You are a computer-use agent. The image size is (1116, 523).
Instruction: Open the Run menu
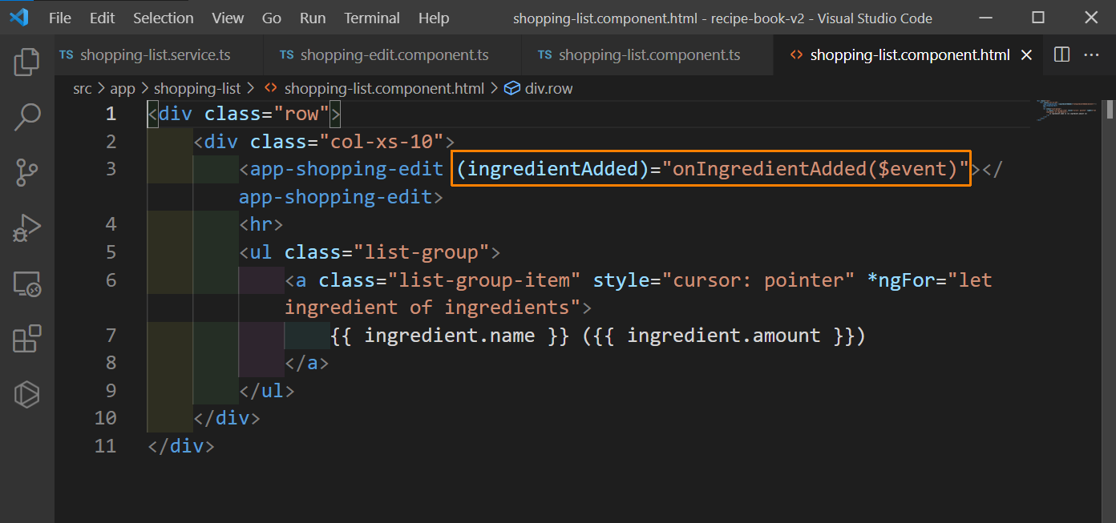(x=313, y=18)
